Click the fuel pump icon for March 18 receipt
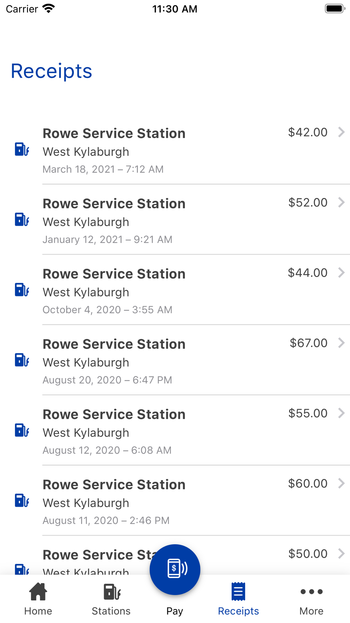 click(x=22, y=149)
